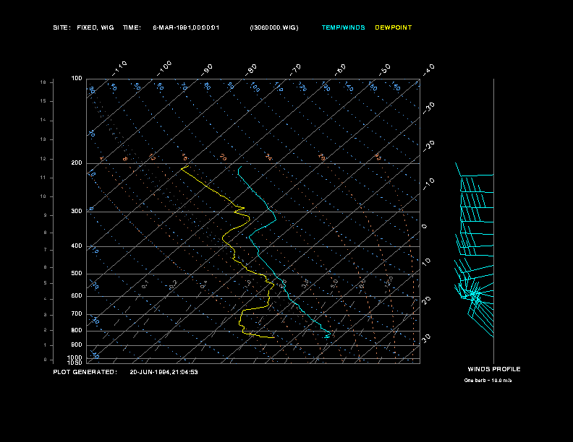Image resolution: width=573 pixels, height=442 pixels.
Task: Click the -30 label on right axis
Action: coord(428,108)
